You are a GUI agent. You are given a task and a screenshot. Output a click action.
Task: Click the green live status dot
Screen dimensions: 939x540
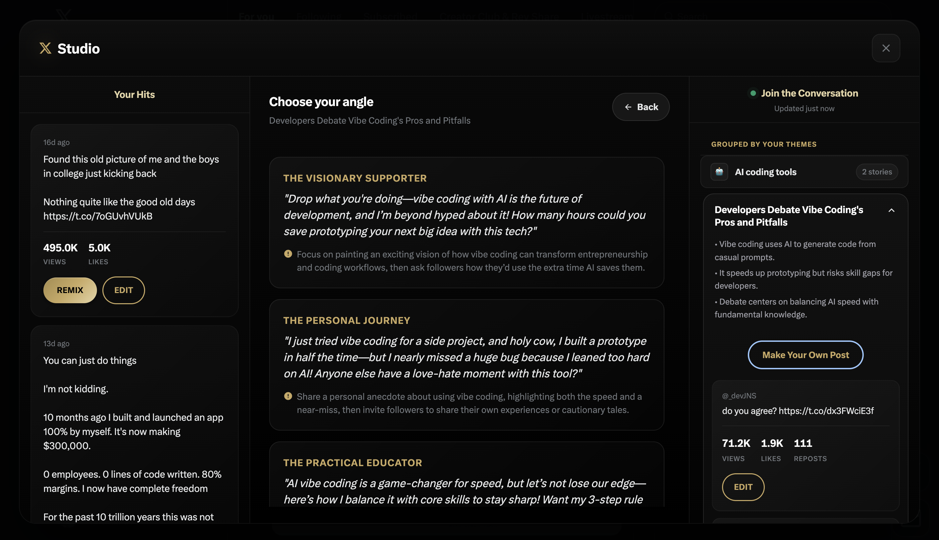(x=753, y=94)
